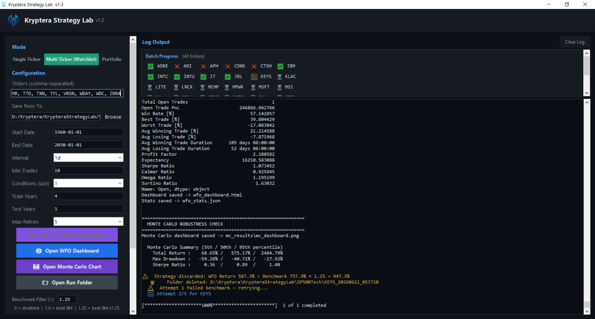Click Batch Progress scrollbar up arrow
This screenshot has height=319, width=595.
point(586,53)
